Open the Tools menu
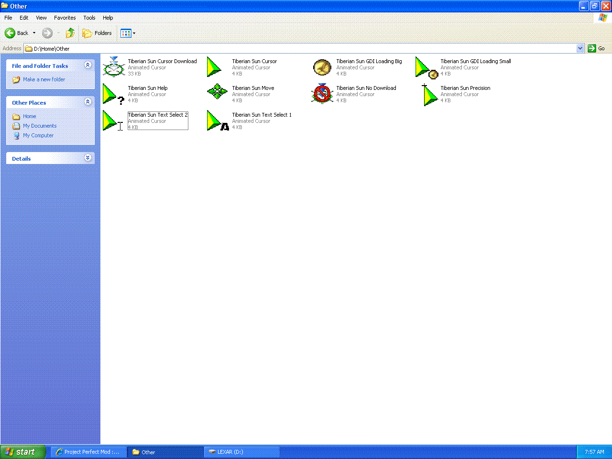Viewport: 612px width, 459px height. tap(89, 18)
